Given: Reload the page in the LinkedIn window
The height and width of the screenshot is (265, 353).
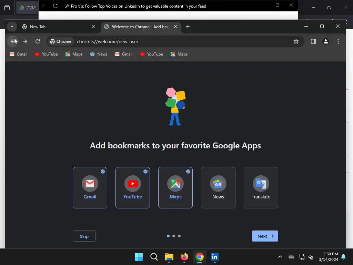Looking at the screenshot, I should click(x=55, y=6).
